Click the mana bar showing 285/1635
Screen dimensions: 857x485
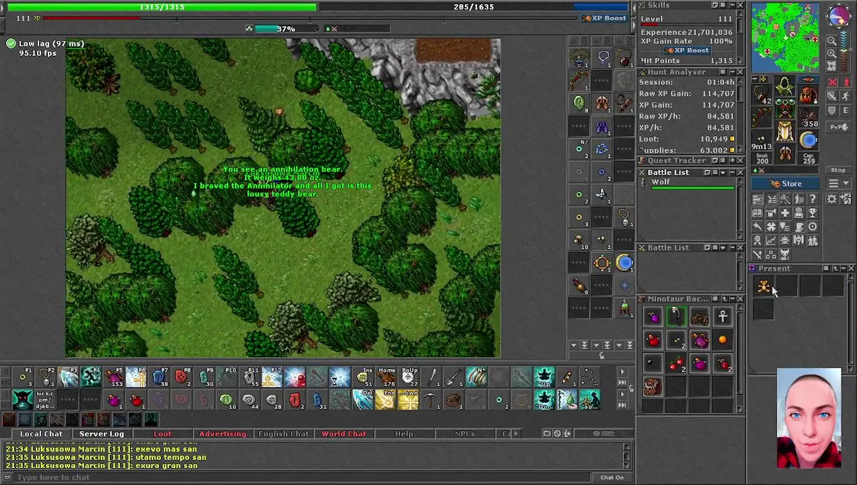coord(474,7)
